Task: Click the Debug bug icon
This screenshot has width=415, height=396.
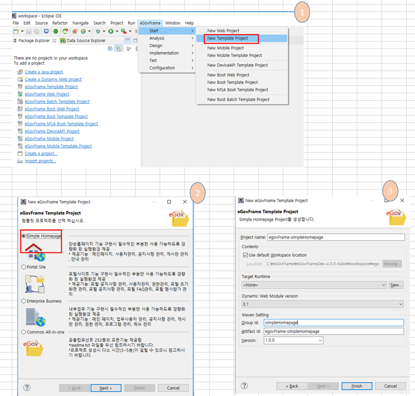Action: pyautogui.click(x=98, y=31)
